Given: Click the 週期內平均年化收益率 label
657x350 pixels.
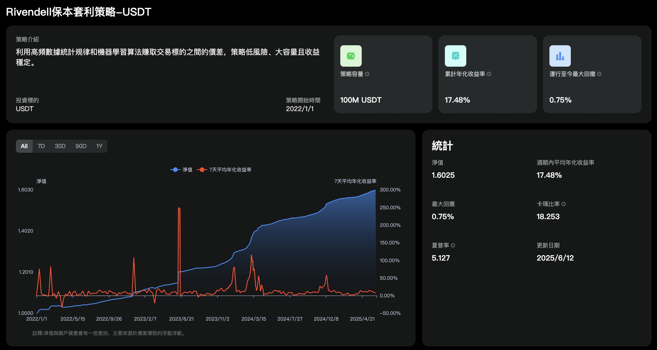Looking at the screenshot, I should [x=566, y=163].
